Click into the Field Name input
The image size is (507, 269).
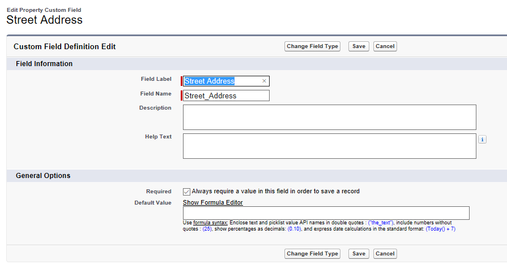point(225,96)
